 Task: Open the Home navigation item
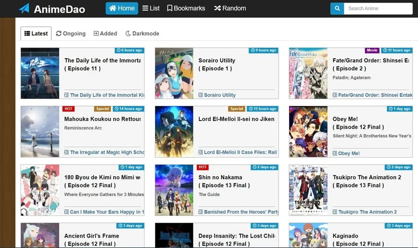coord(122,8)
